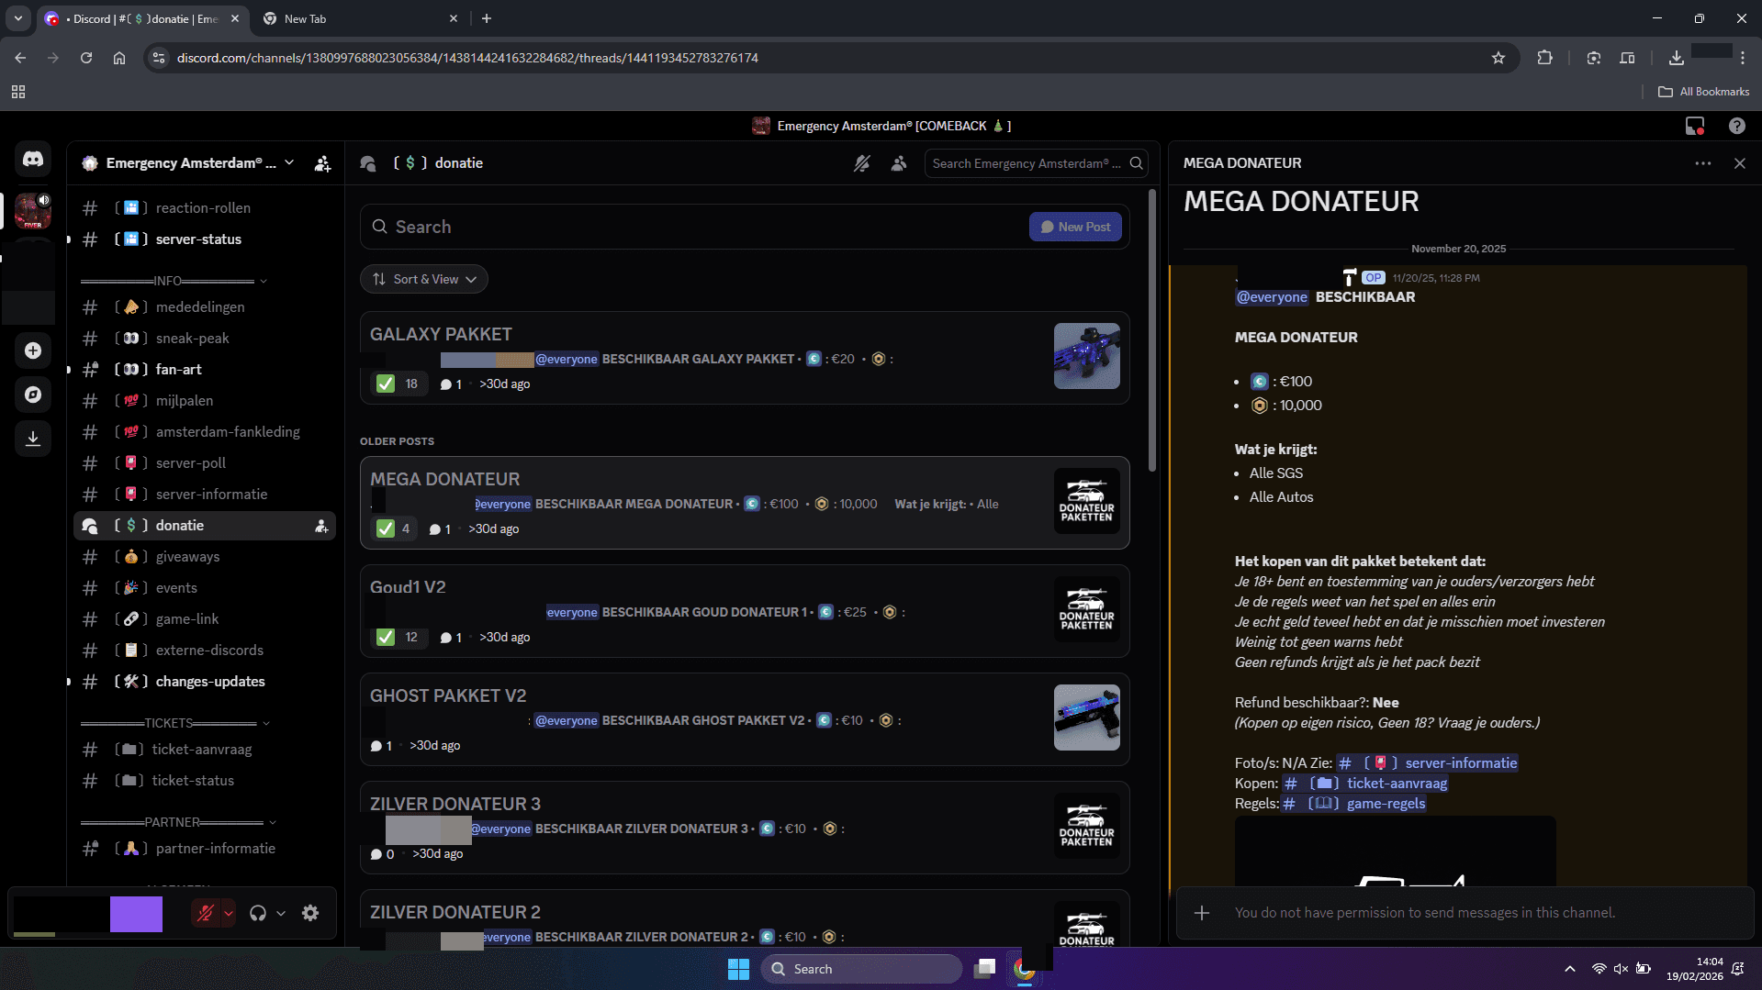The height and width of the screenshot is (990, 1762).
Task: Click the browser address bar URL
Action: point(467,58)
